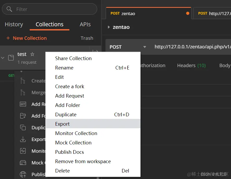
Task: Open the Body request tab
Action: click(x=225, y=65)
